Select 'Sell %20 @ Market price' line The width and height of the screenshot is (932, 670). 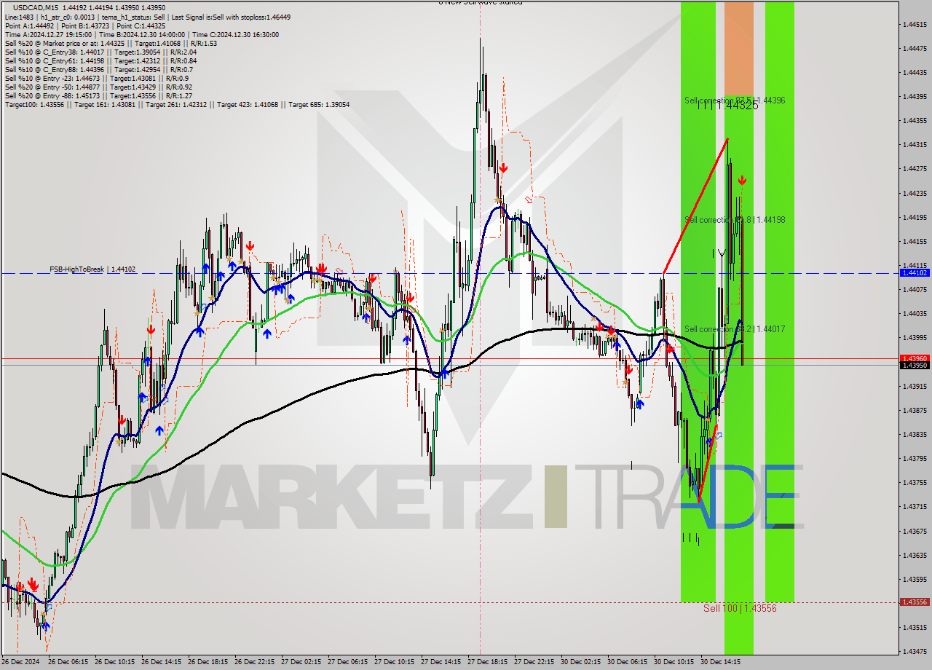pyautogui.click(x=111, y=43)
